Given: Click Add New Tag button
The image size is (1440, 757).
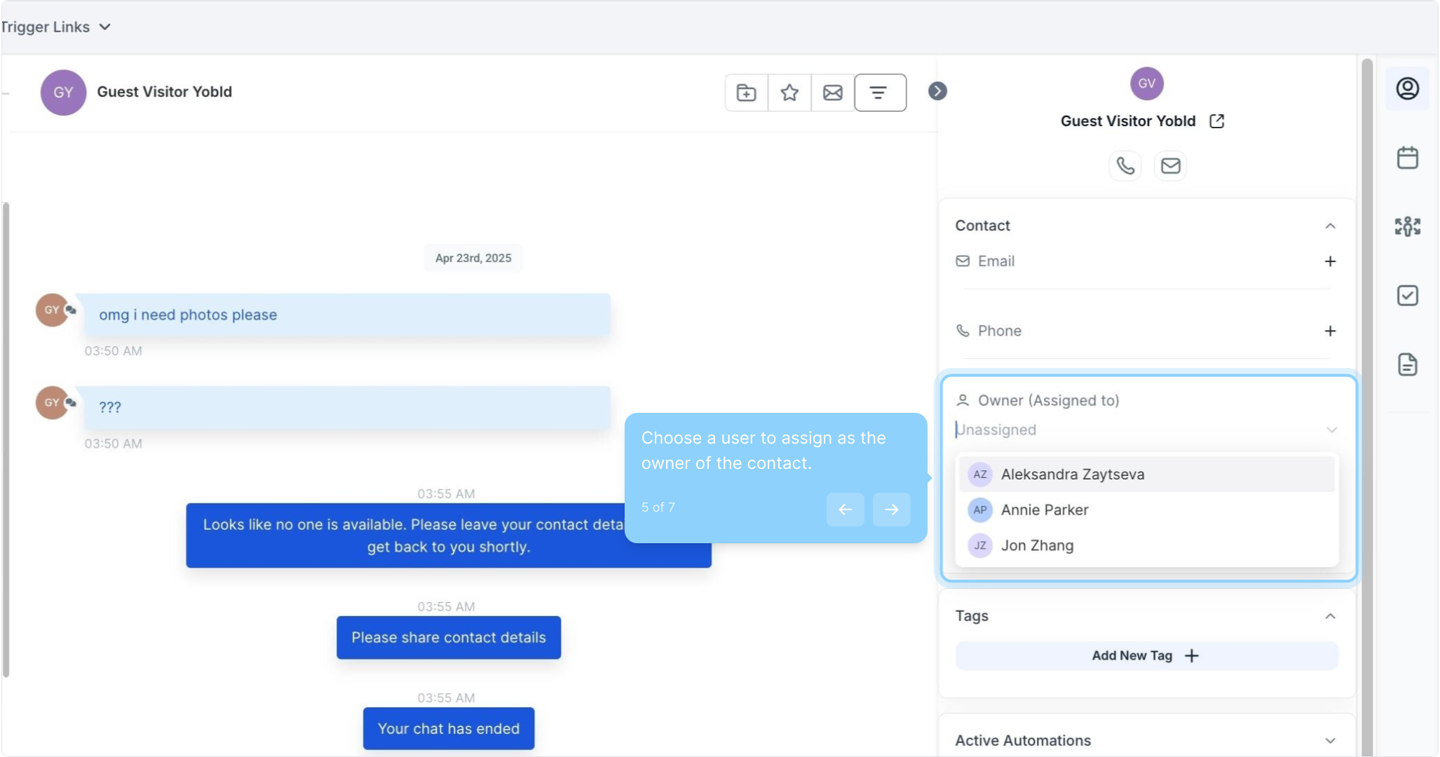Looking at the screenshot, I should pos(1146,656).
